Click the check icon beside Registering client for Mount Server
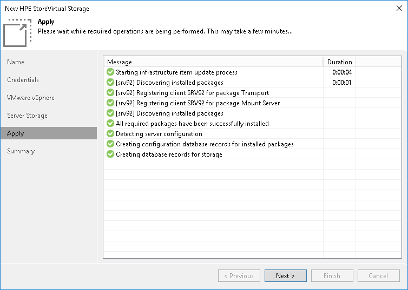408x290 pixels. [110, 103]
